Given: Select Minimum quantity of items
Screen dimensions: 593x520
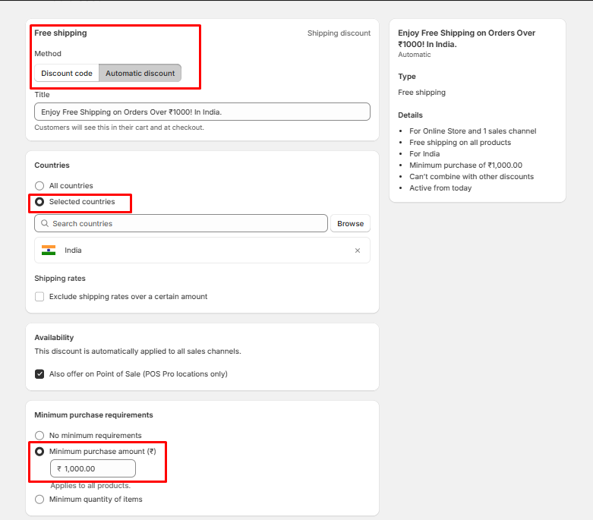Looking at the screenshot, I should click(x=39, y=500).
